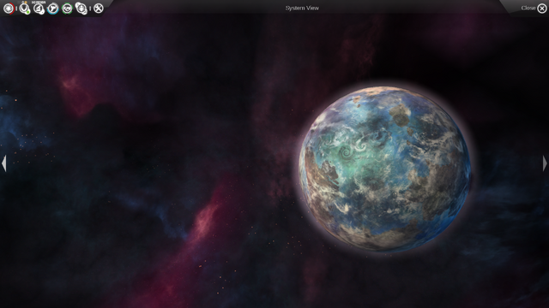Click the X icon beside Close
The width and height of the screenshot is (549, 308).
[541, 9]
